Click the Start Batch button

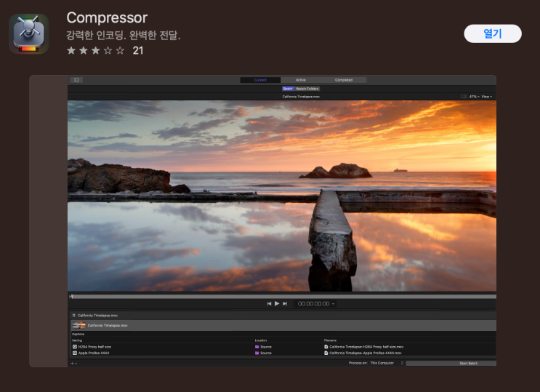(x=451, y=364)
